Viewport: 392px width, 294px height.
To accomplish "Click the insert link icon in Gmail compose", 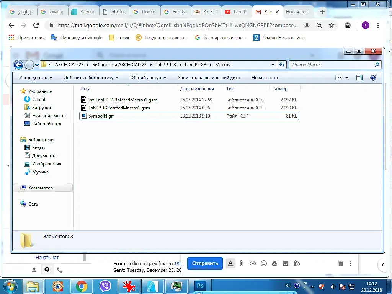I will point(253,263).
